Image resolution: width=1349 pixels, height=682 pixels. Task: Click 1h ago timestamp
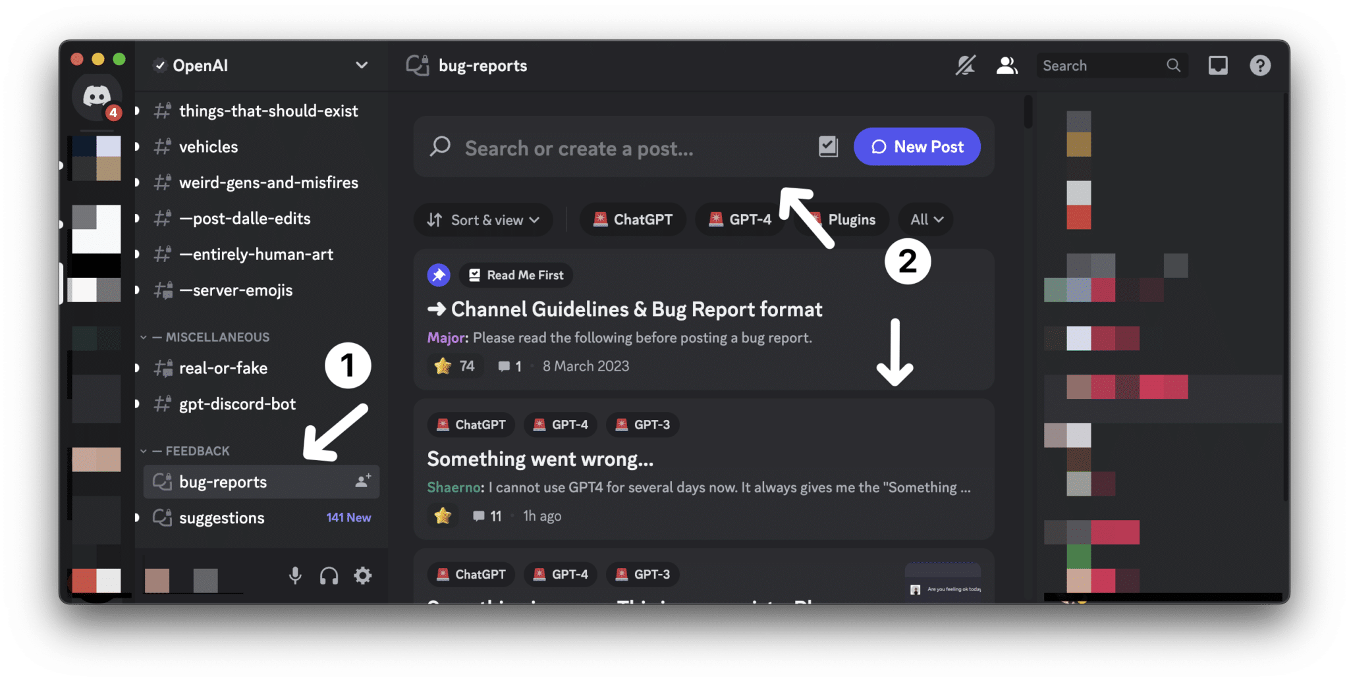[x=542, y=516]
